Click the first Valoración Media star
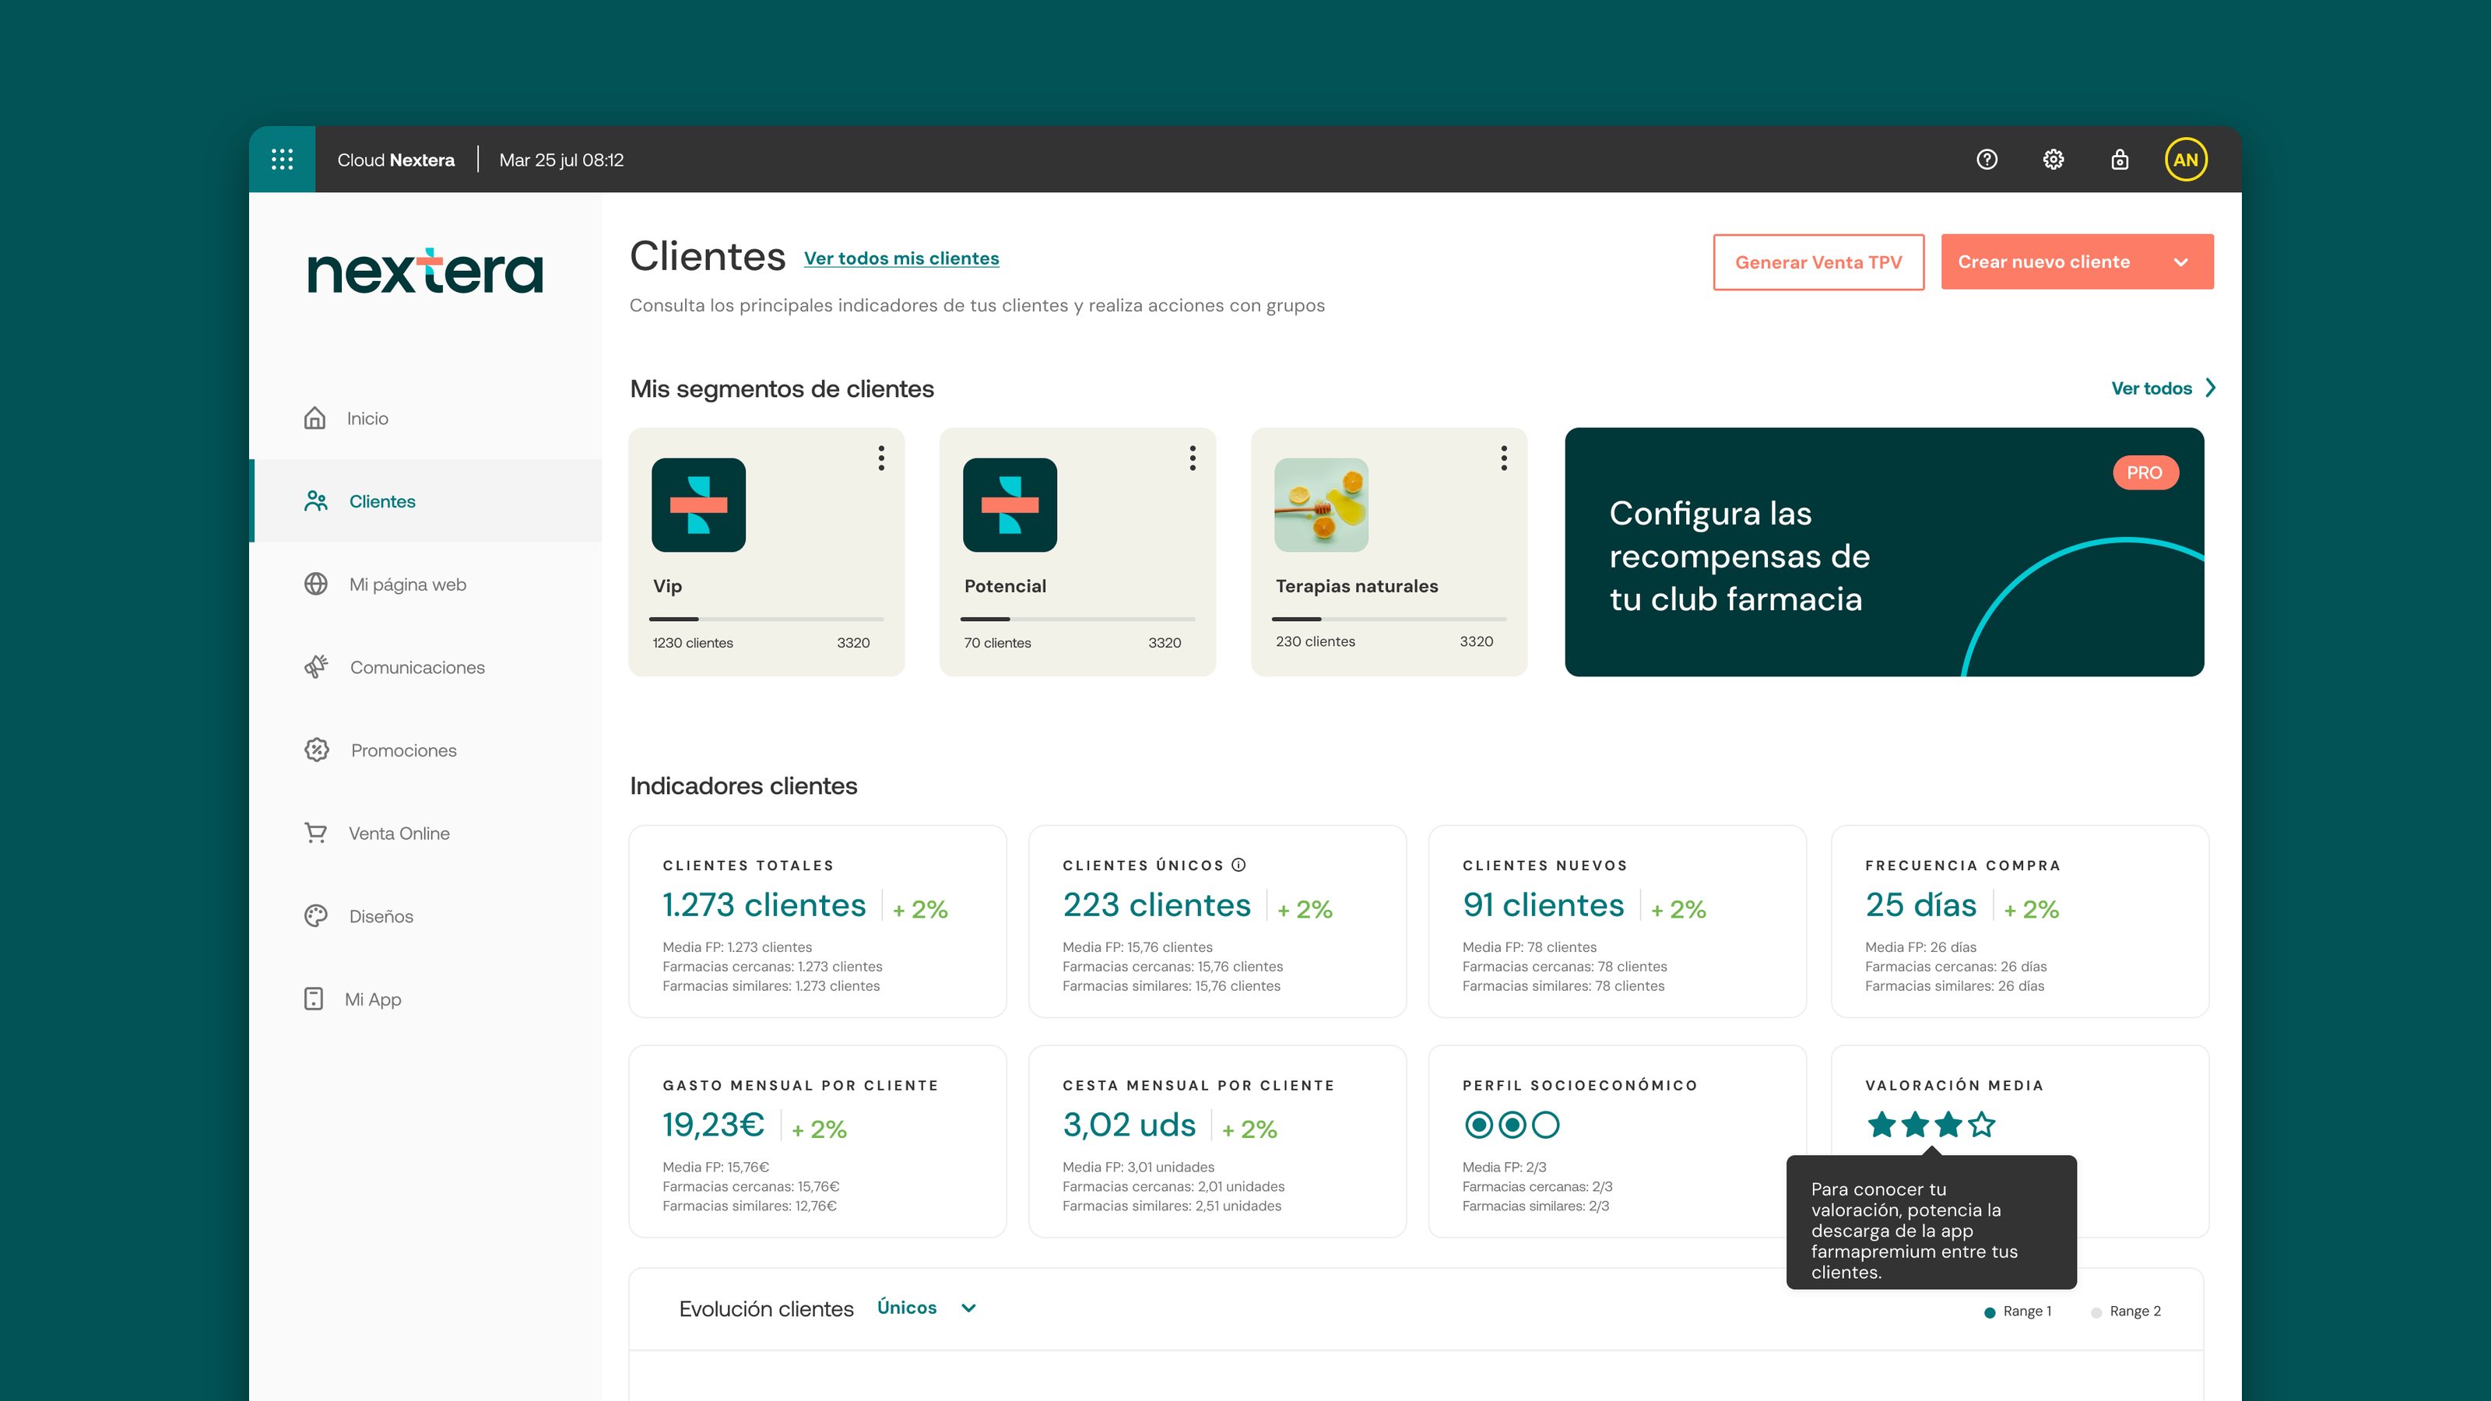Viewport: 2491px width, 1401px height. [1881, 1125]
